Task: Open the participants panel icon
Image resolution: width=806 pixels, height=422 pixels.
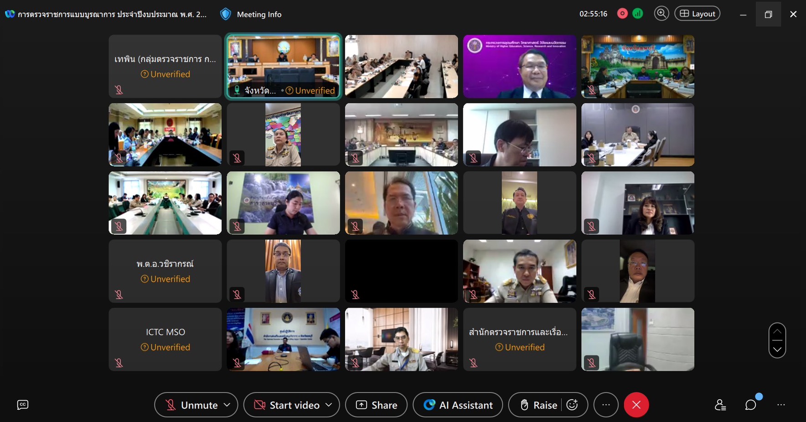Action: click(x=720, y=405)
